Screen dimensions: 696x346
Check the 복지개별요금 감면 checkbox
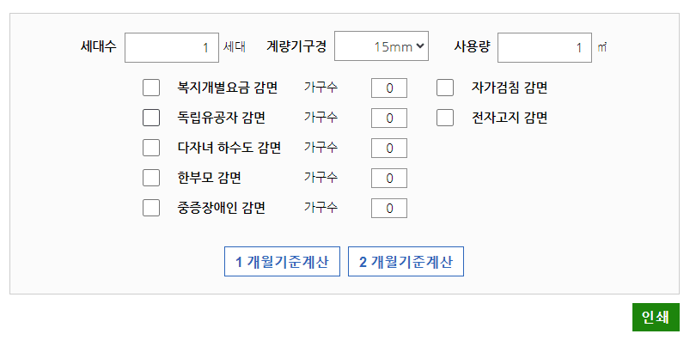151,88
